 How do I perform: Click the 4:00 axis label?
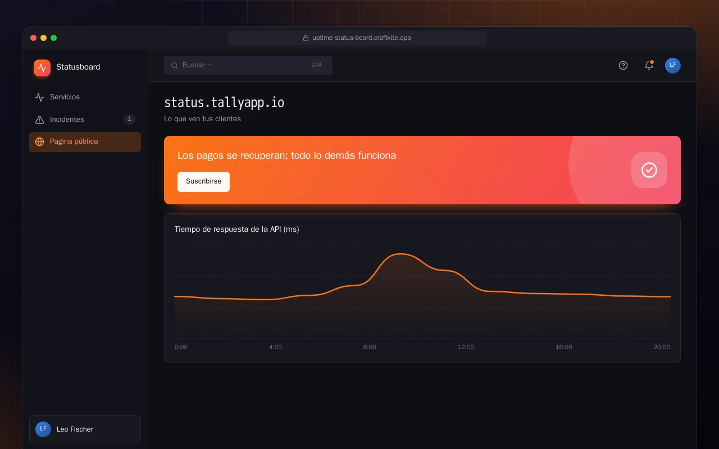(x=275, y=347)
